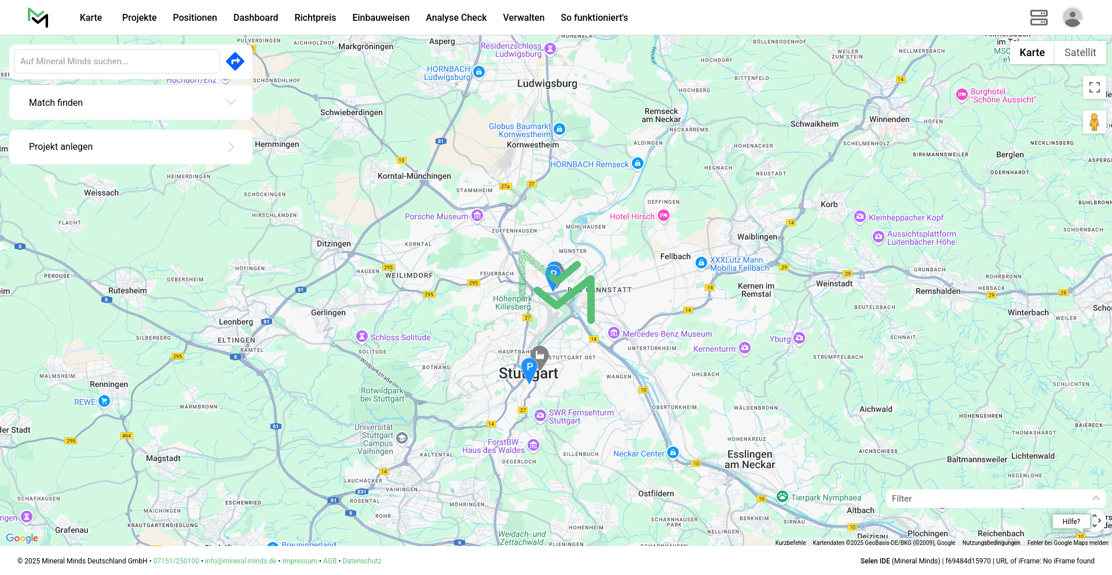
Task: Open the server list icon in header
Action: tap(1038, 17)
